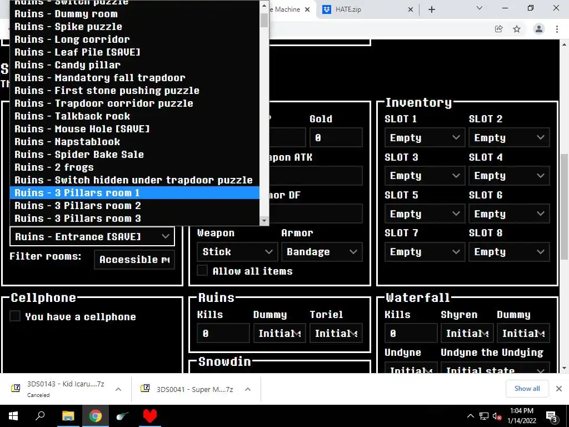Screen dimensions: 569x427
Task: Click Ruins Kills input field
Action: coord(223,333)
